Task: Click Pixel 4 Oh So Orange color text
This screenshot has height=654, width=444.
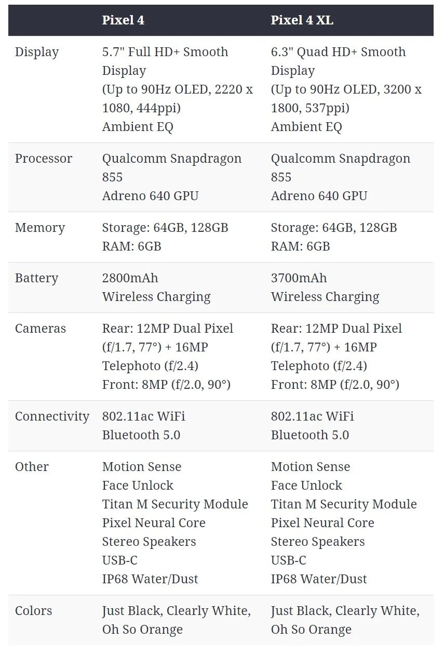Action: (x=142, y=630)
